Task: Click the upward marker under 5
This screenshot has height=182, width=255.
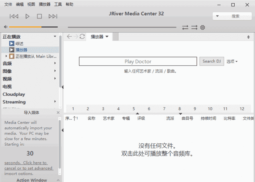Action: (x=137, y=113)
